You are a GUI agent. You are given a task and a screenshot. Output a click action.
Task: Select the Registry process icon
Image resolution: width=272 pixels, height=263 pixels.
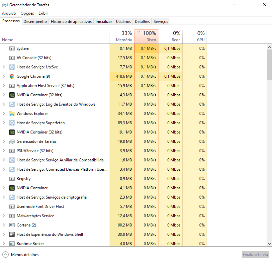(12, 179)
